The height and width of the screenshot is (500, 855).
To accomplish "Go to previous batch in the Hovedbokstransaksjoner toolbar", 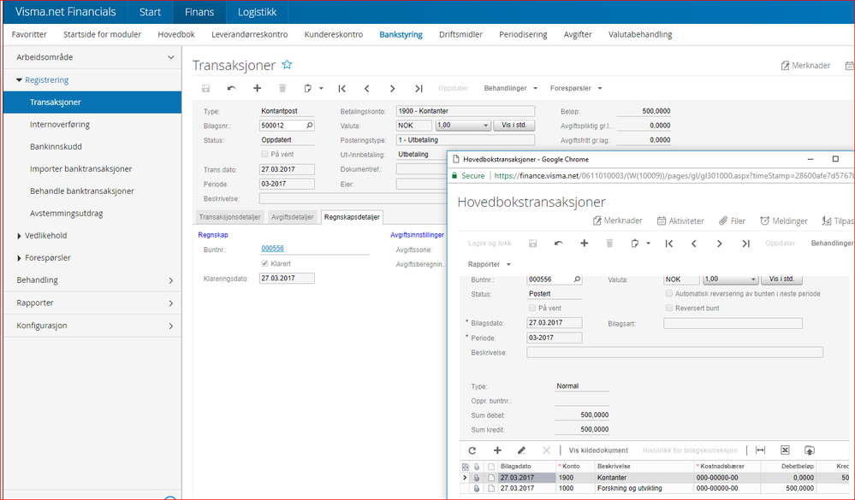I will coord(694,244).
